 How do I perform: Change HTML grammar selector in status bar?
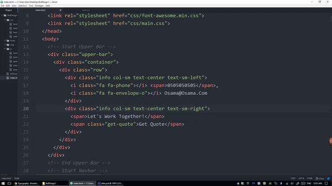pyautogui.click(x=310, y=178)
